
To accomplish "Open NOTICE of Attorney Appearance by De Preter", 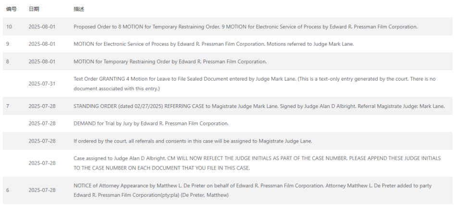I will [x=253, y=190].
